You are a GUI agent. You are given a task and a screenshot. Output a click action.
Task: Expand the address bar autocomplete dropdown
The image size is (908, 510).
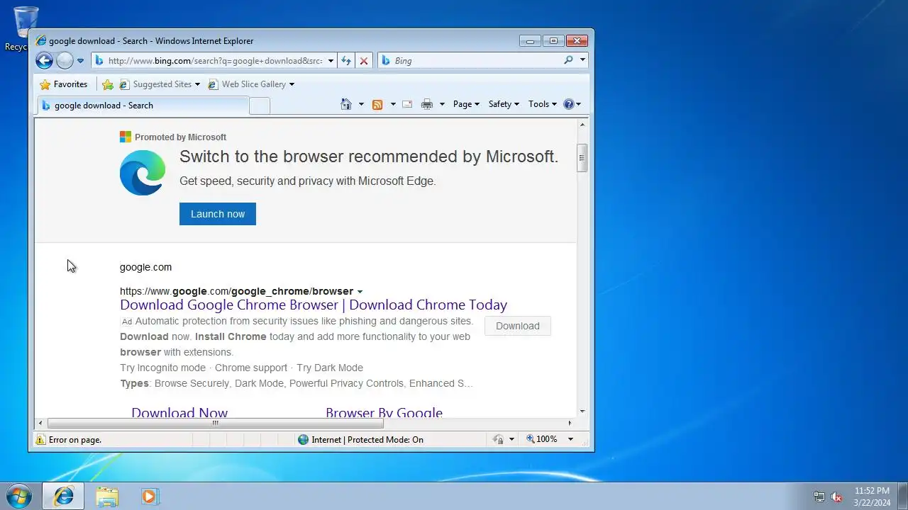click(331, 61)
